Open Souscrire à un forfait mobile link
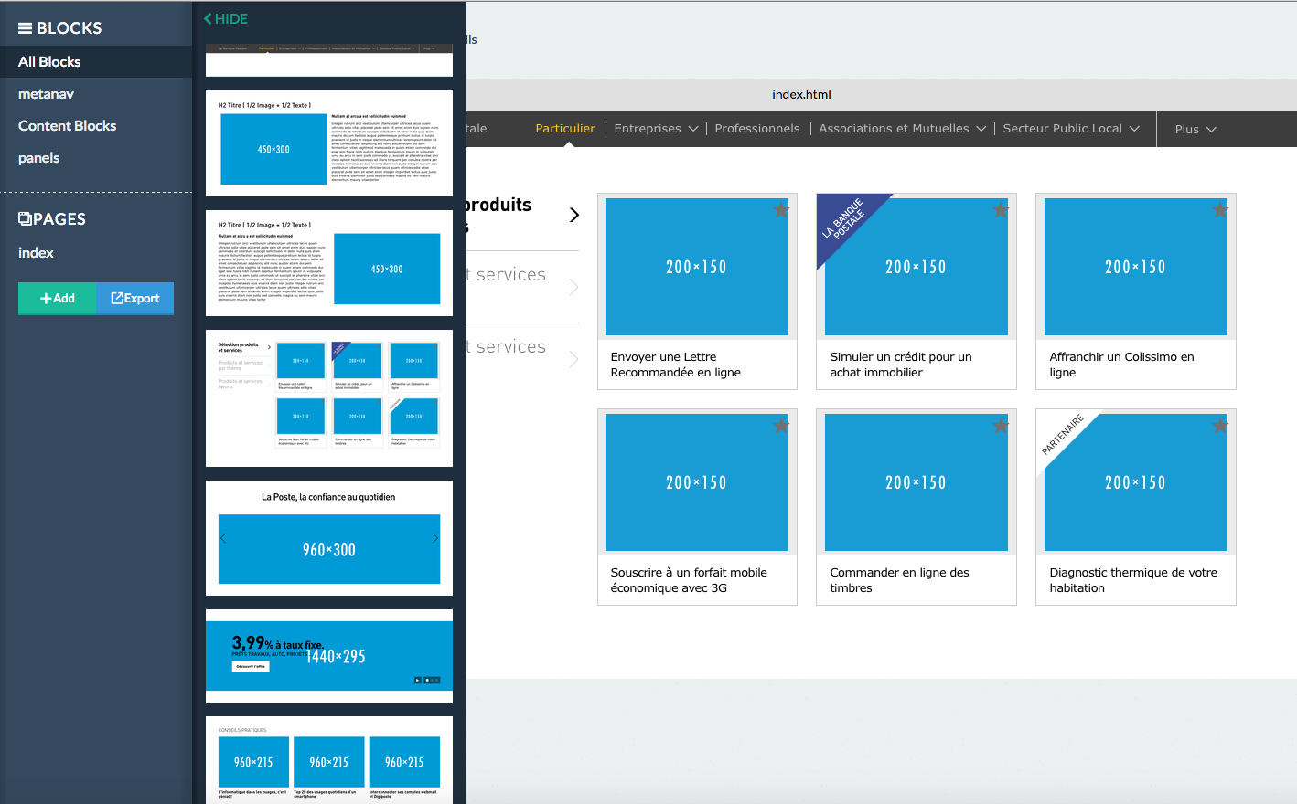The height and width of the screenshot is (804, 1297). (x=689, y=580)
